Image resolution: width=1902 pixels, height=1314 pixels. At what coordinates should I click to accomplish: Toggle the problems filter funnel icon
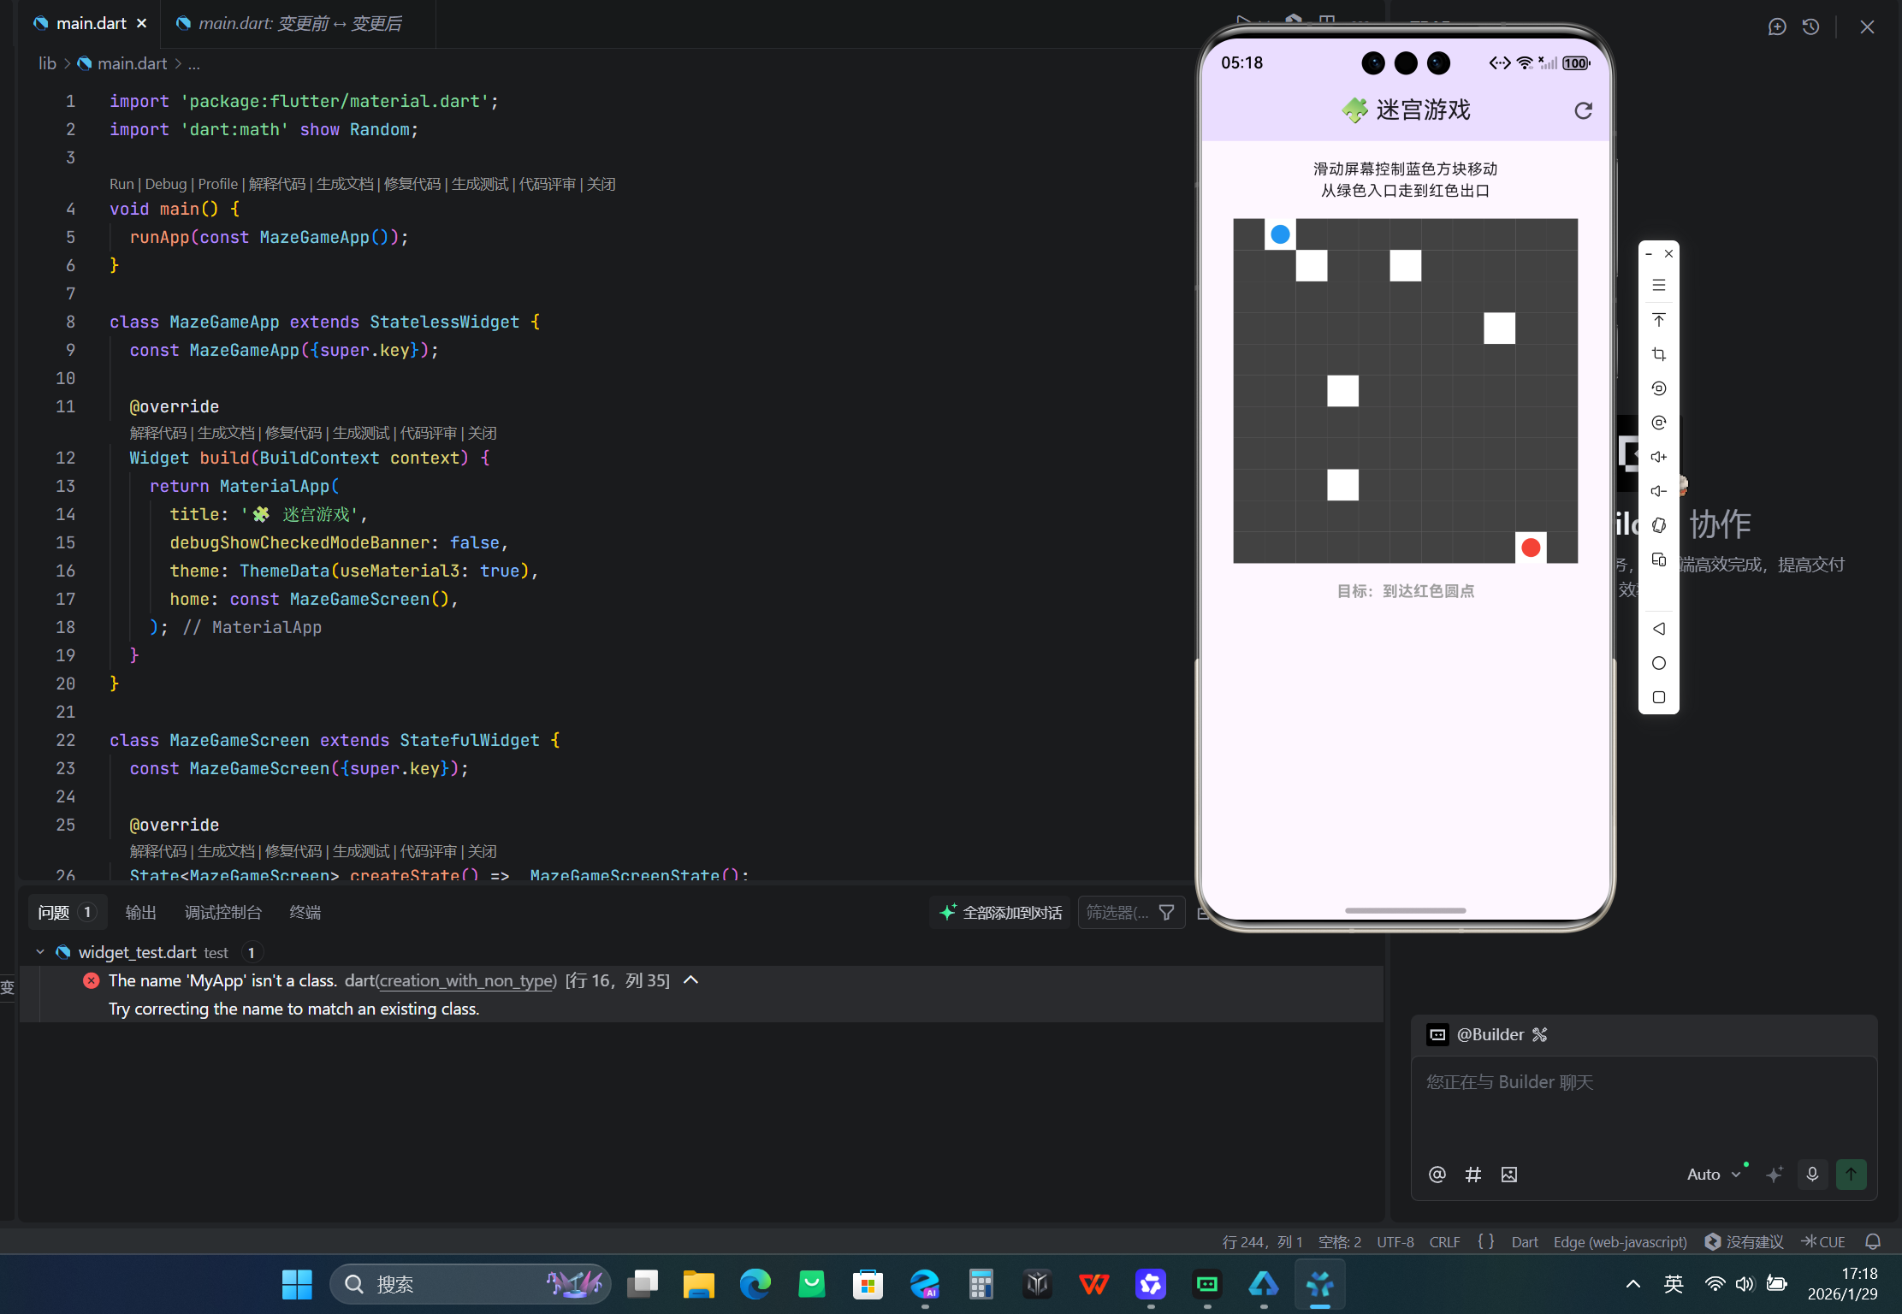click(x=1166, y=913)
